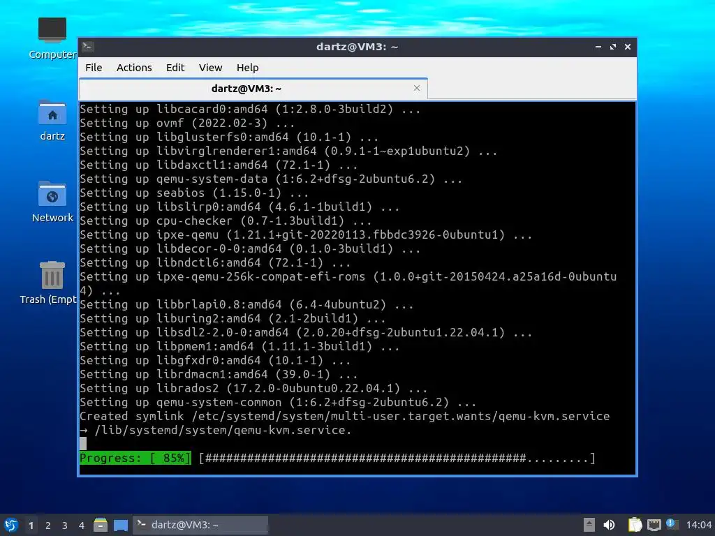Click the terminal cursor block
Screen dimensions: 715x536
coord(83,444)
